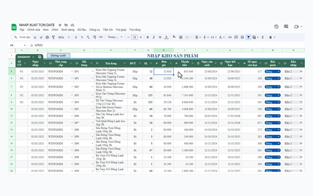Open vertical align dropdown
The width and height of the screenshot is (313, 196).
click(x=206, y=37)
